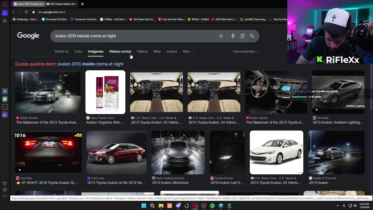Viewport: 373px width, 210px height.
Task: Open 'The Makeover of the 2013 Toyota Aval...' title
Action: point(47,123)
